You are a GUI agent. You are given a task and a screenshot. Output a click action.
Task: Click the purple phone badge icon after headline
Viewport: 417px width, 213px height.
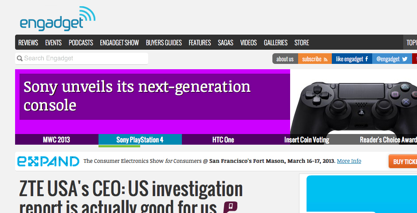(x=230, y=207)
